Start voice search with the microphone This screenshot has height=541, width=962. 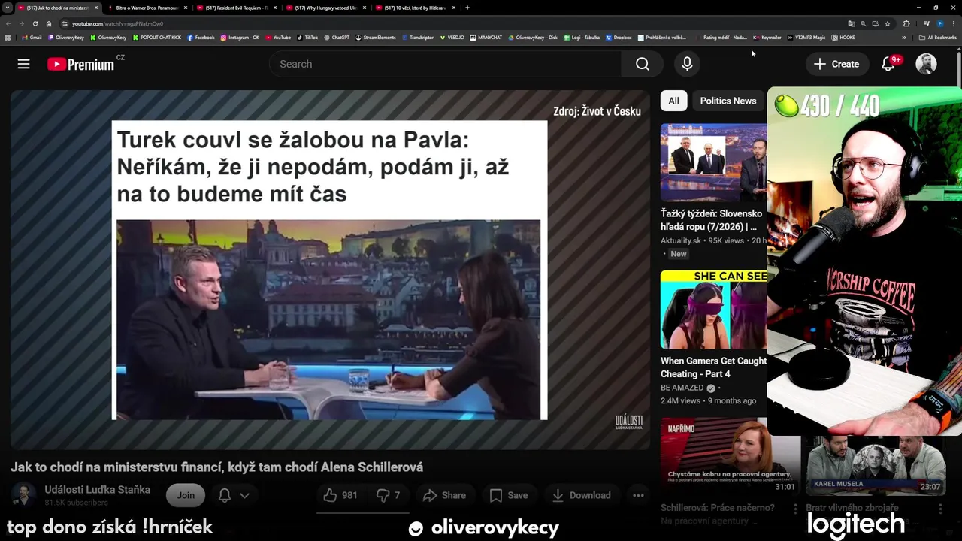click(x=687, y=64)
